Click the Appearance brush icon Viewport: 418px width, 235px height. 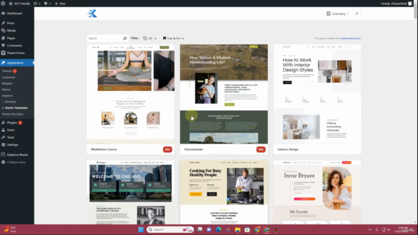pyautogui.click(x=3, y=63)
